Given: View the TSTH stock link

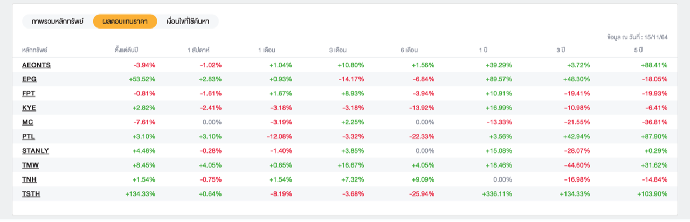Looking at the screenshot, I should pos(31,194).
